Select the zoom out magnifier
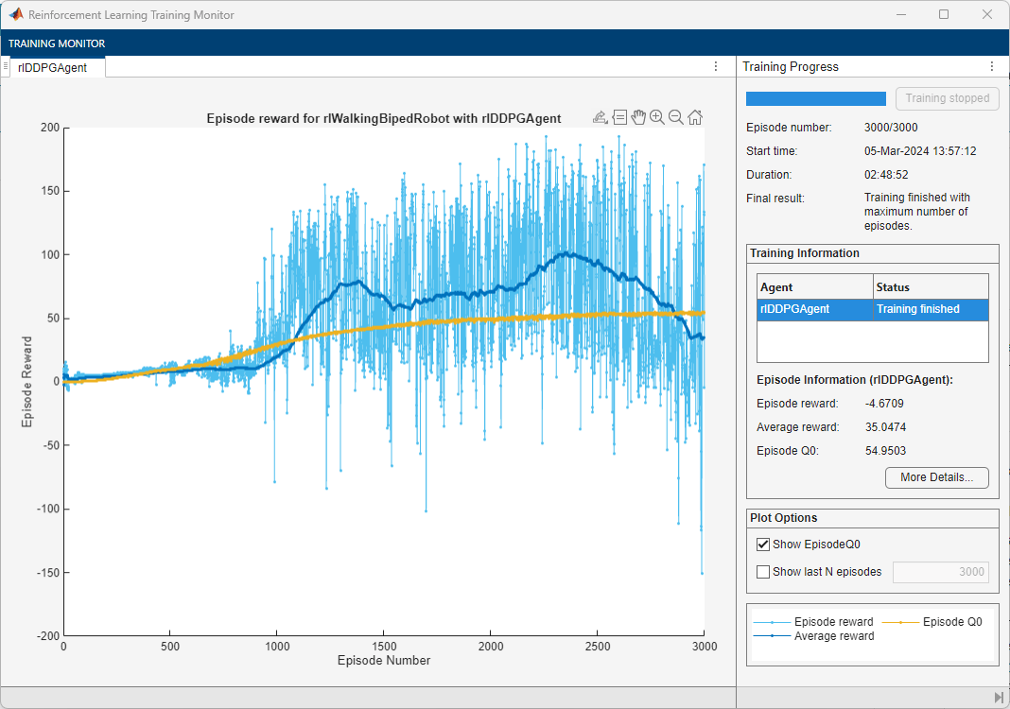Screen dimensions: 1010x709 point(676,117)
